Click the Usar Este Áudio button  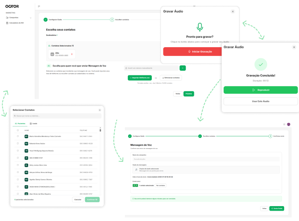tap(261, 101)
